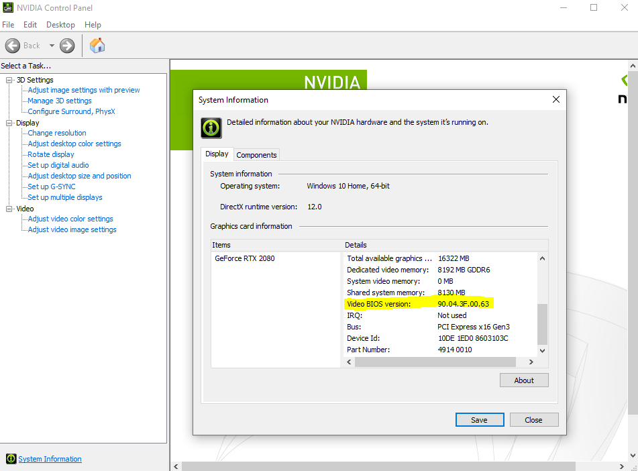Screen dimensions: 638x471
Task: Click the Close button in dialog
Action: [x=534, y=420]
